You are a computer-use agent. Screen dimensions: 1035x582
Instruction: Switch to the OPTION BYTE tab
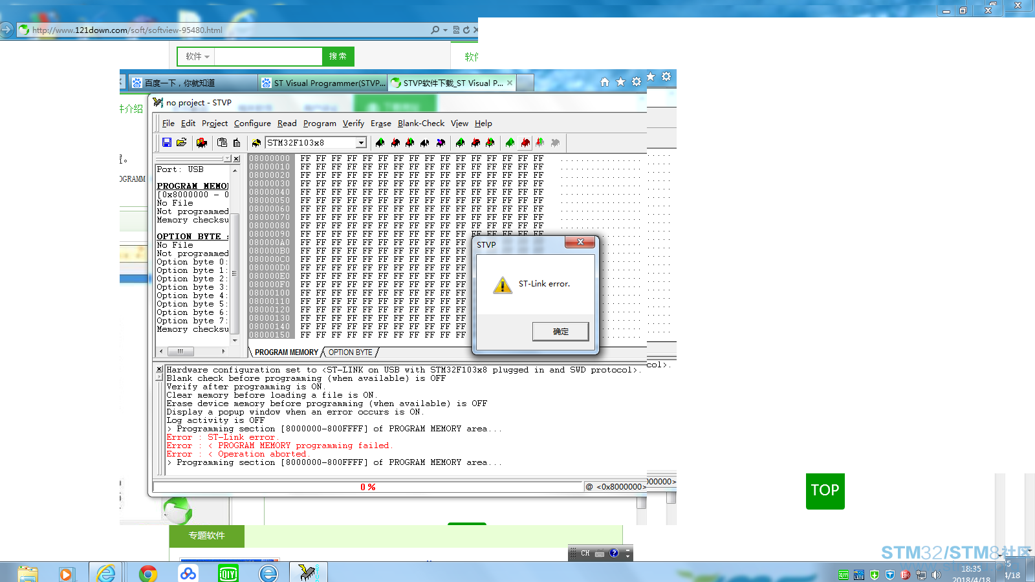351,352
